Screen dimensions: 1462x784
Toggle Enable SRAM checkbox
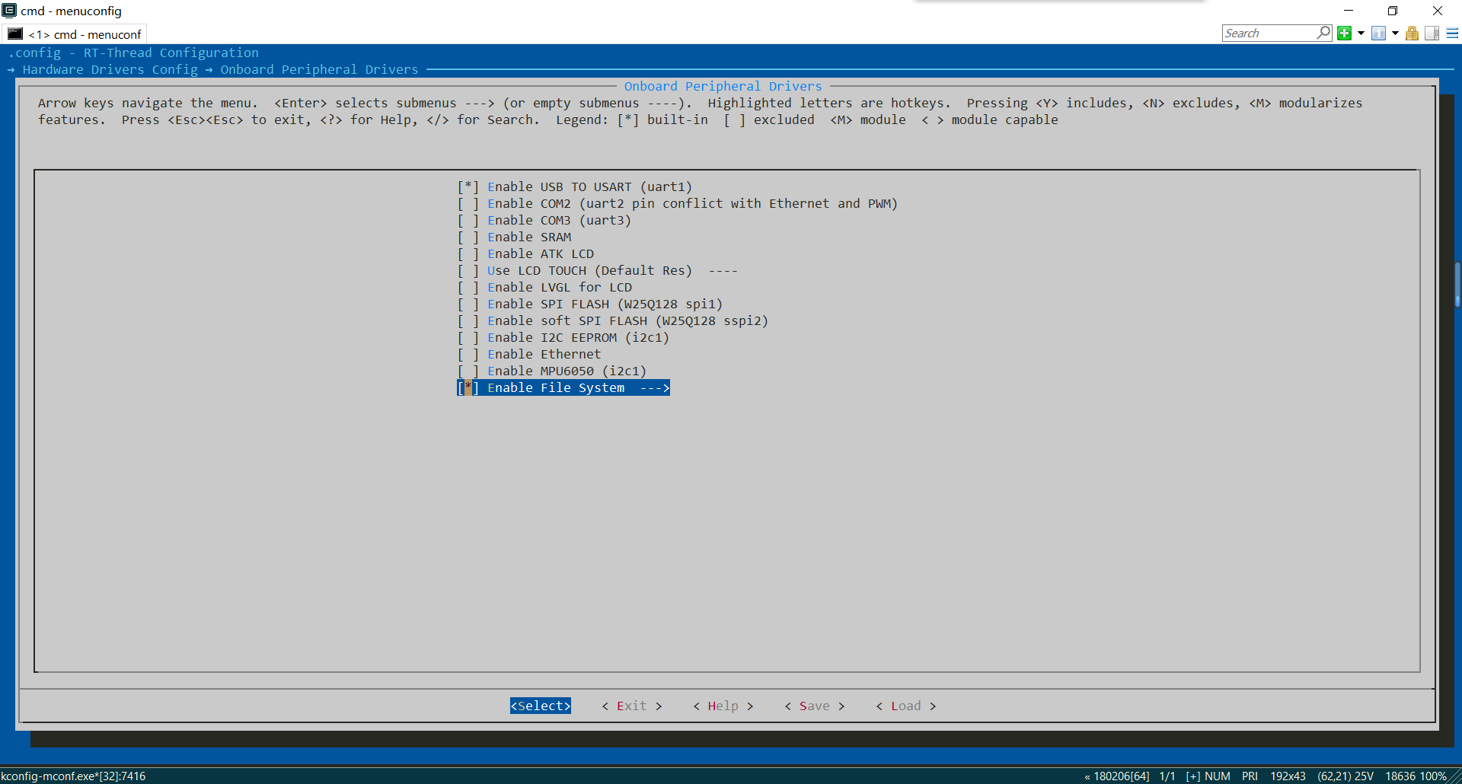tap(468, 237)
